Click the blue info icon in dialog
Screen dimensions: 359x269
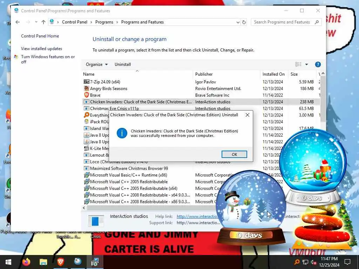(122, 133)
